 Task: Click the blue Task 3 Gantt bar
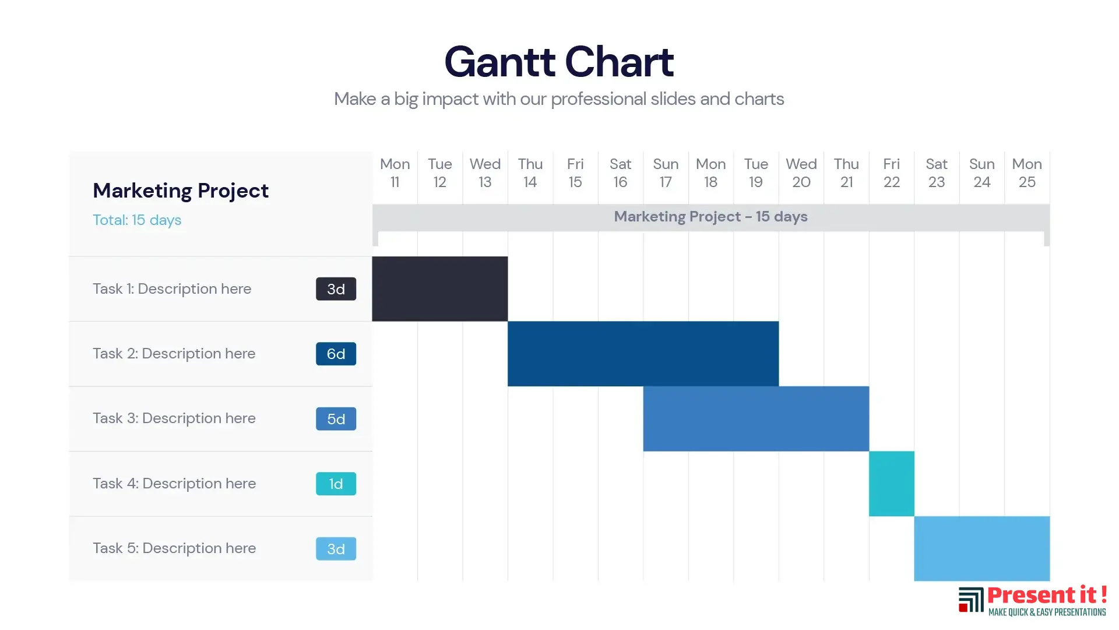point(756,419)
